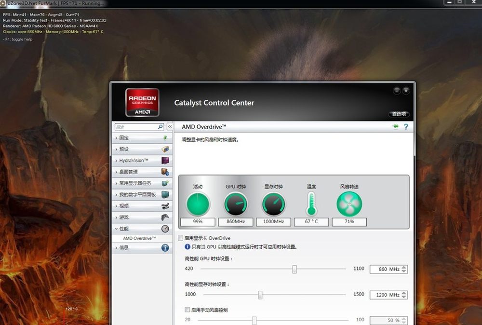Viewport: 482px width, 325px height.
Task: Click the blue info icon beside the GPU clock note
Action: pos(187,246)
